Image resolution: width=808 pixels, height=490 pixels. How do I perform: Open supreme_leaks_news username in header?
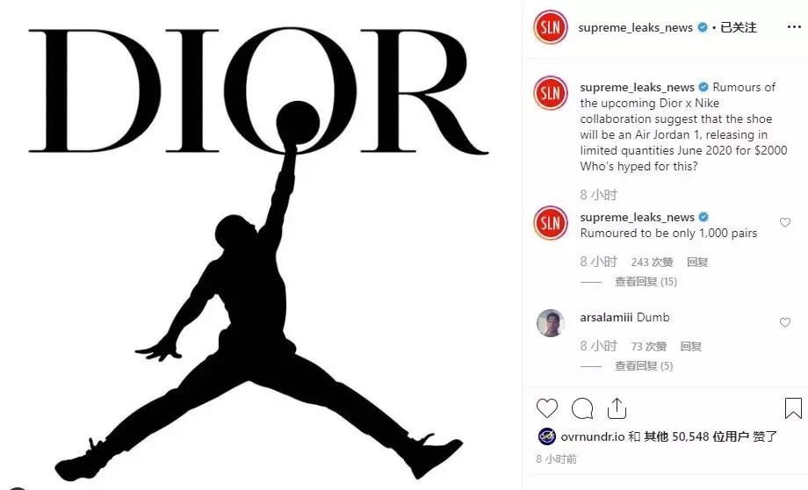click(635, 27)
